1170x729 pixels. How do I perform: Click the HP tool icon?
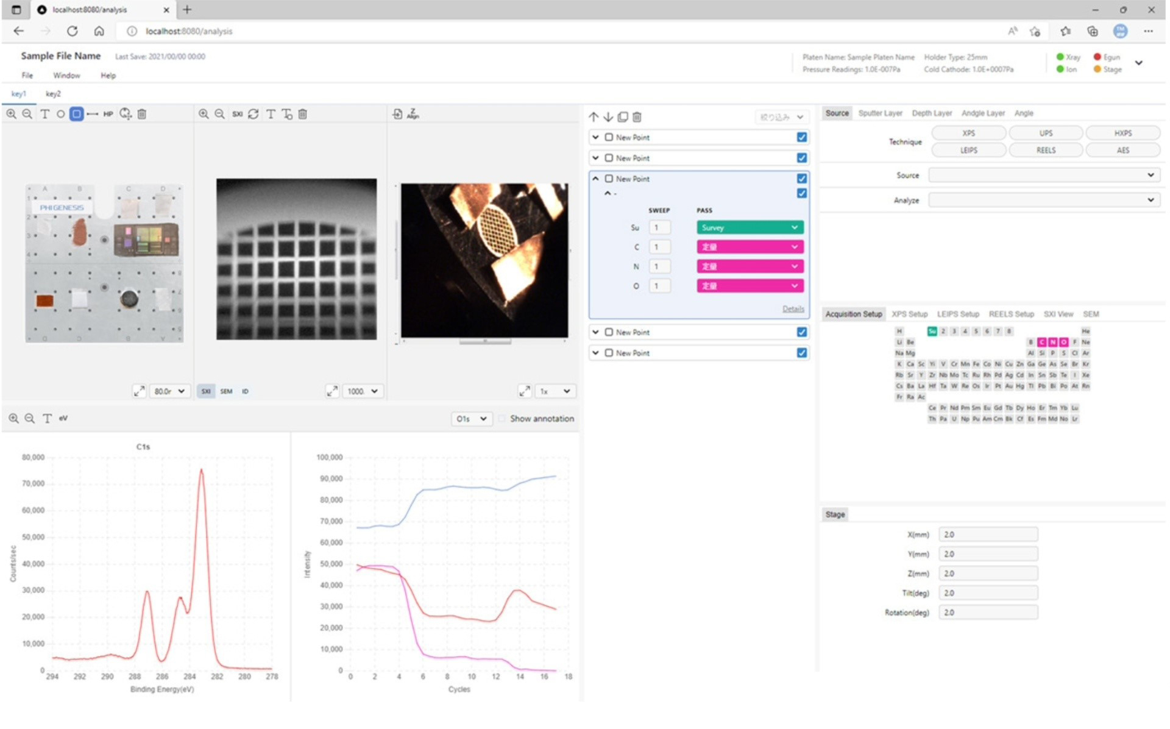click(x=108, y=114)
